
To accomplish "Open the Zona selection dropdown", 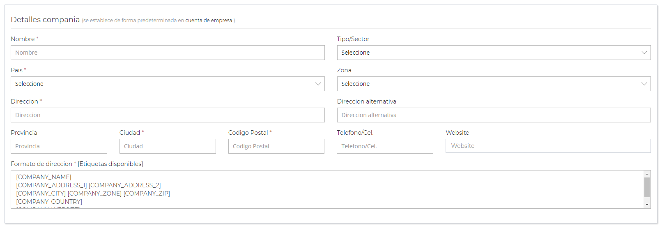I will point(494,84).
